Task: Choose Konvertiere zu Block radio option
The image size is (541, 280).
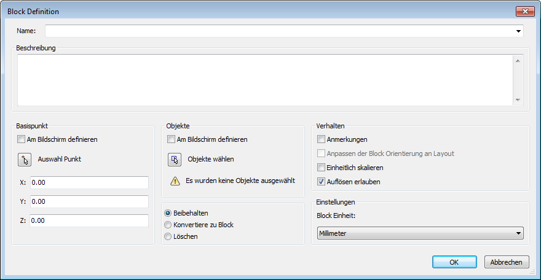Action: point(168,225)
